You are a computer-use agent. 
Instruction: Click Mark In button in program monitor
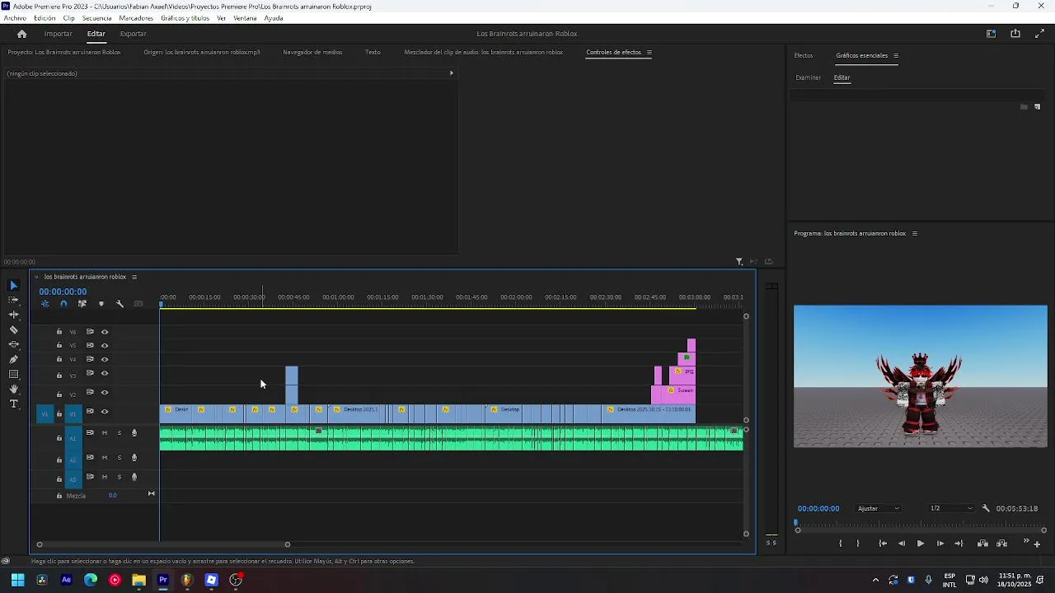840,544
